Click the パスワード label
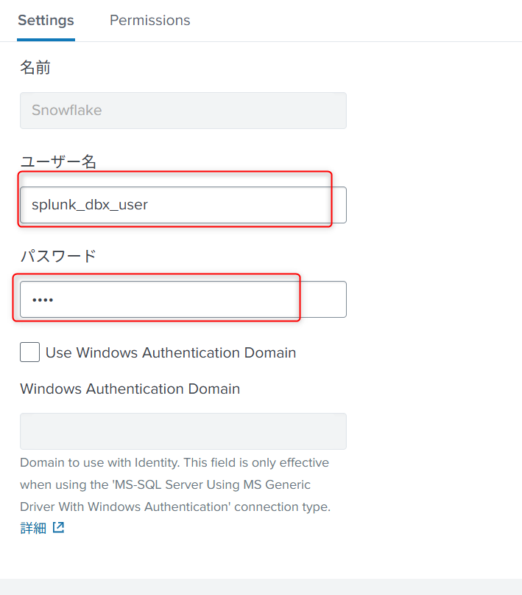 pos(58,257)
